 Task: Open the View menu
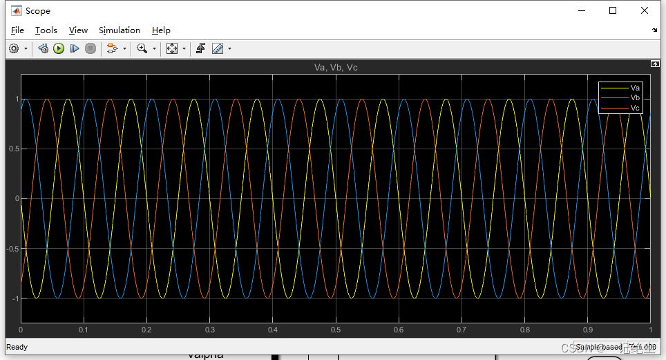tap(78, 30)
